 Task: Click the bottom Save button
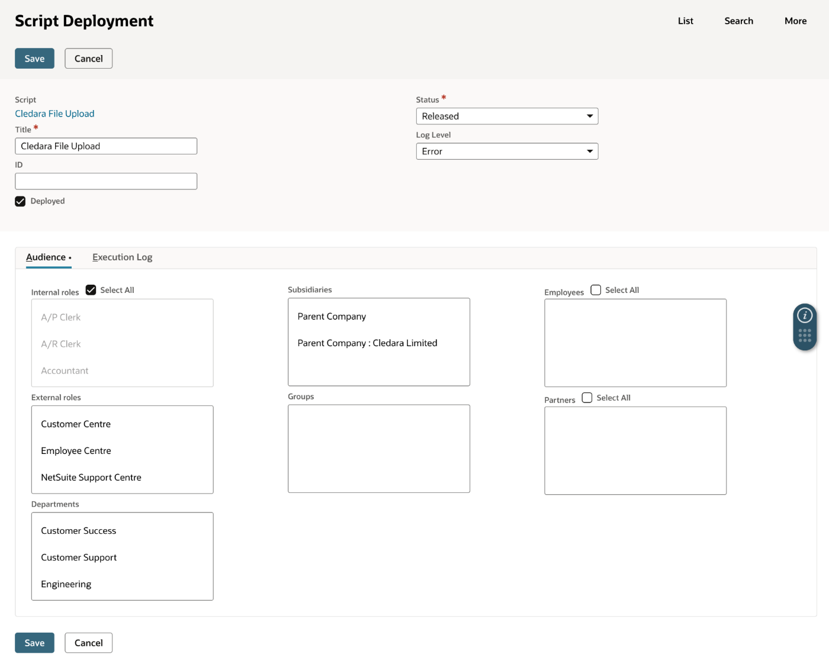click(34, 643)
